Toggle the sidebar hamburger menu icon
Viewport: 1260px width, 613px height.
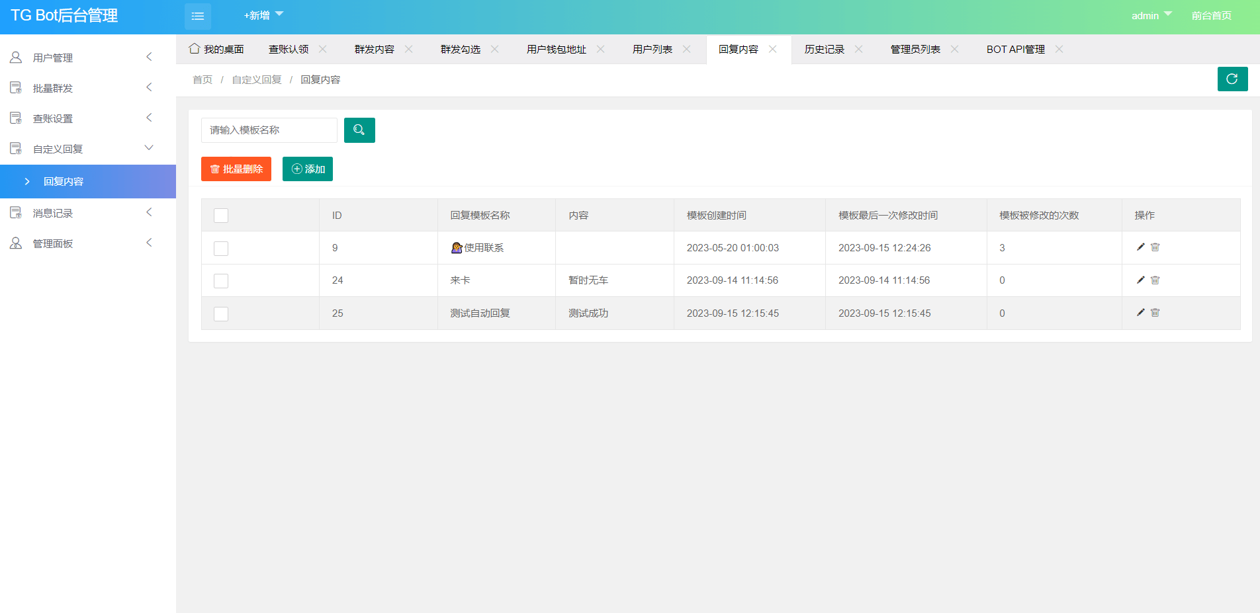coord(198,16)
